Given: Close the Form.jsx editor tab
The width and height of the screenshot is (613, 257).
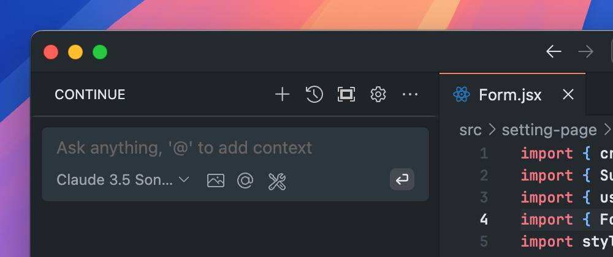Looking at the screenshot, I should (568, 95).
